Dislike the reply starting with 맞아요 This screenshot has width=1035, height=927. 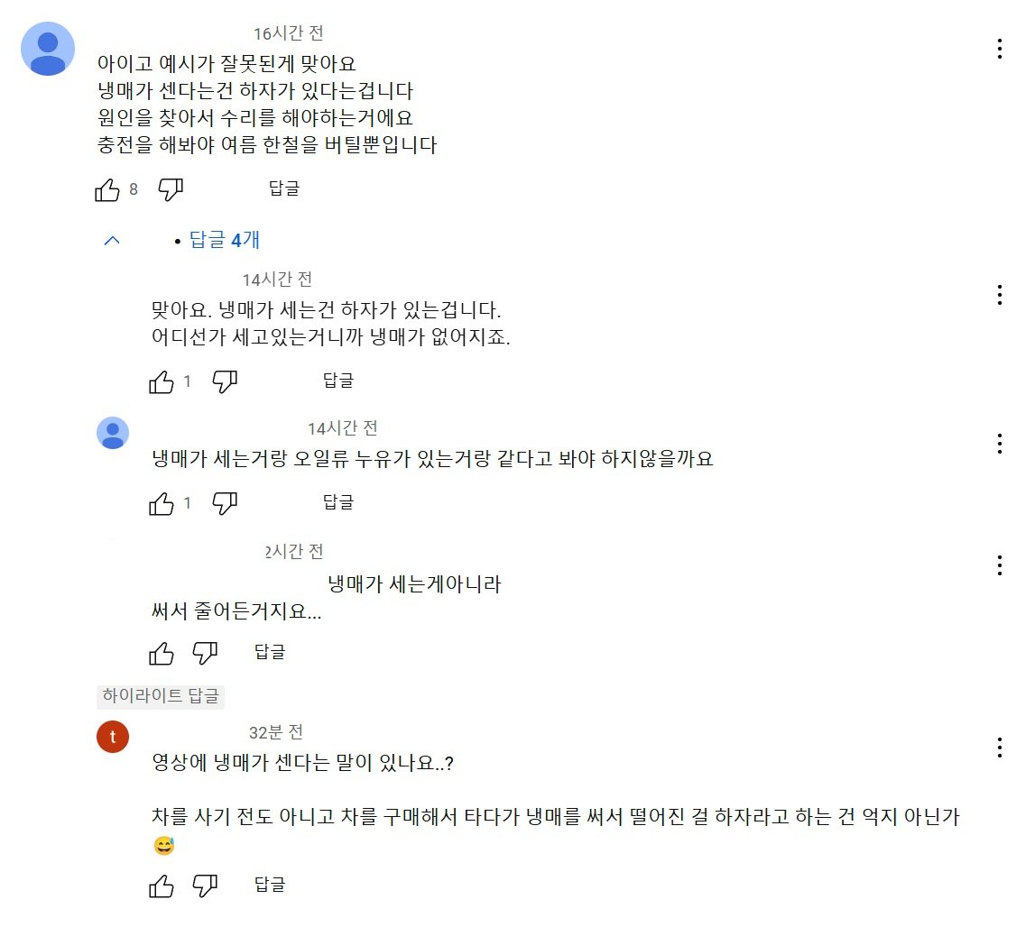point(225,381)
